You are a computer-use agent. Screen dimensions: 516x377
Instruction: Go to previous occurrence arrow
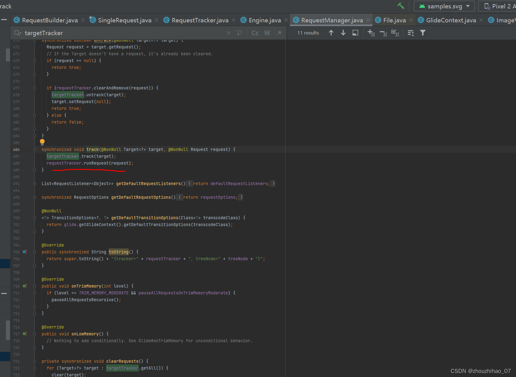click(x=331, y=33)
